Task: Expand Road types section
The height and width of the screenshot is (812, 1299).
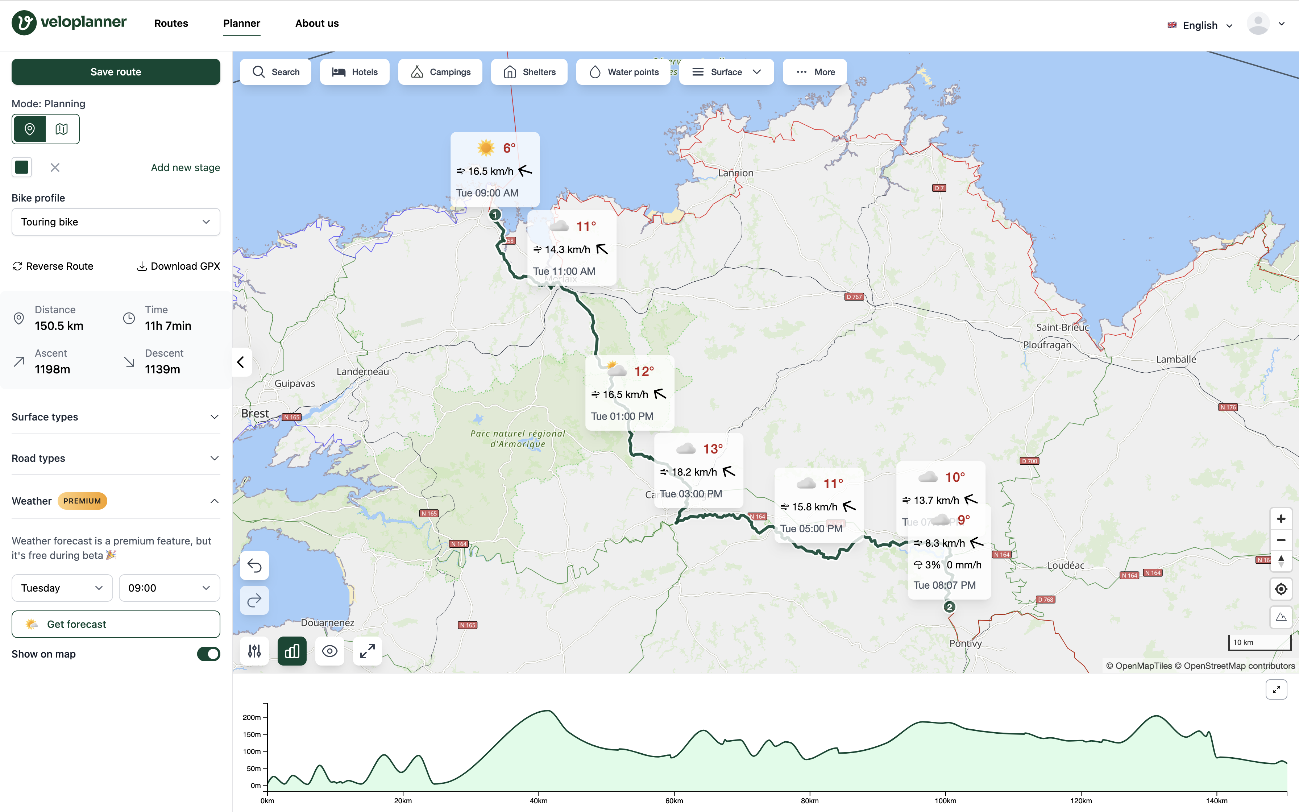Action: click(x=116, y=458)
